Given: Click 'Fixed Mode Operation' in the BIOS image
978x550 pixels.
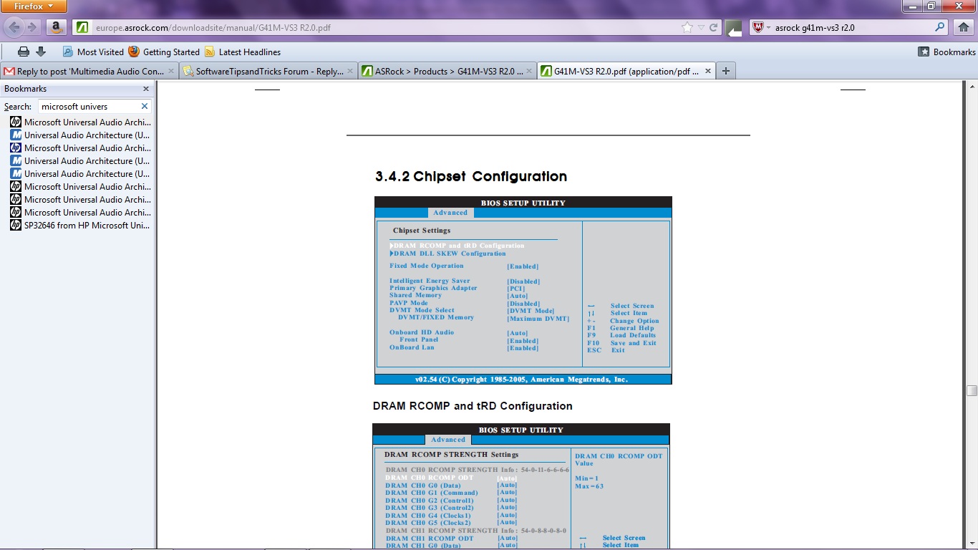Looking at the screenshot, I should pos(427,266).
